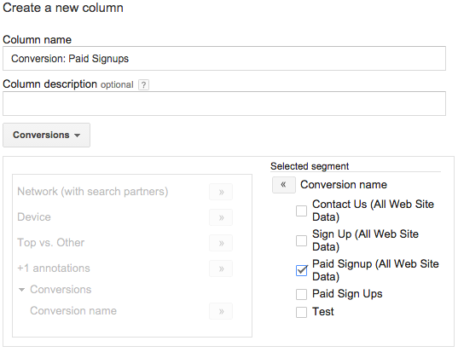Click the add arrow next to Device
This screenshot has height=352, width=458.
[221, 217]
